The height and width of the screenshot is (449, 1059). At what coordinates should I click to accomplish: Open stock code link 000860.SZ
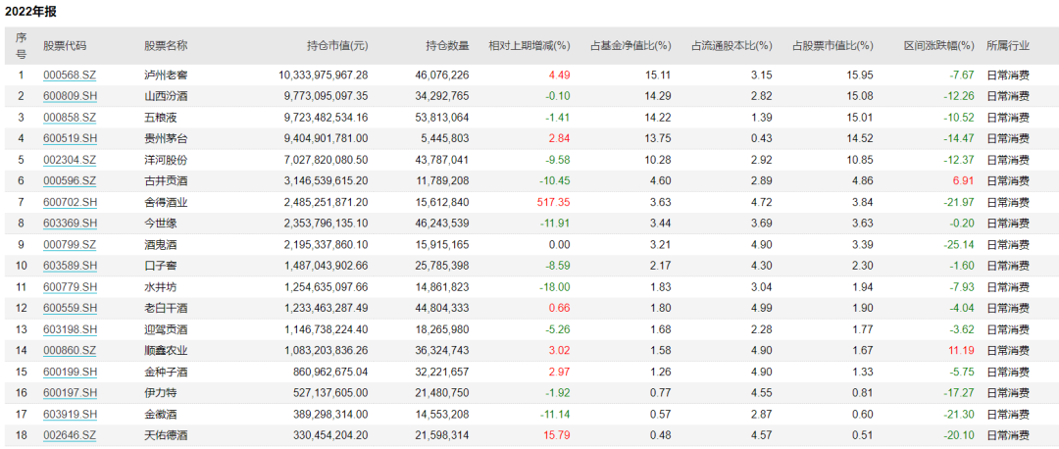[x=70, y=350]
